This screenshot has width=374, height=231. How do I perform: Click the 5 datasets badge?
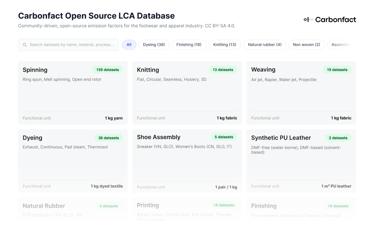pos(224,137)
